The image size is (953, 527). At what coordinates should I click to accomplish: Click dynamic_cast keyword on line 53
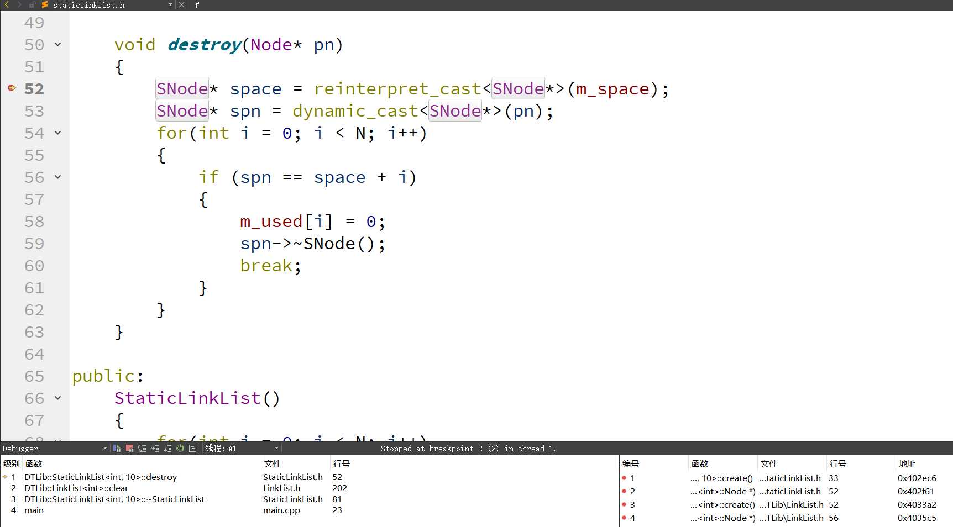pos(355,111)
